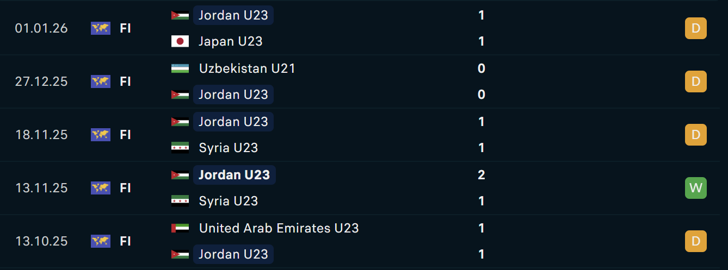Click the D badge for the UAE match
Image resolution: width=728 pixels, height=270 pixels.
click(695, 241)
